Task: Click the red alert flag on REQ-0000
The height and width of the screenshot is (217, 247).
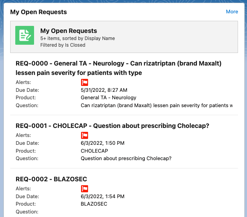Action: [85, 82]
